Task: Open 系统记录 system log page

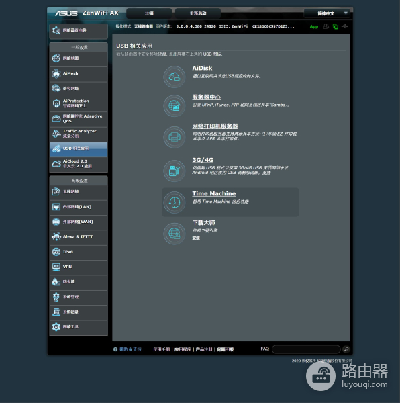Action: 79,312
